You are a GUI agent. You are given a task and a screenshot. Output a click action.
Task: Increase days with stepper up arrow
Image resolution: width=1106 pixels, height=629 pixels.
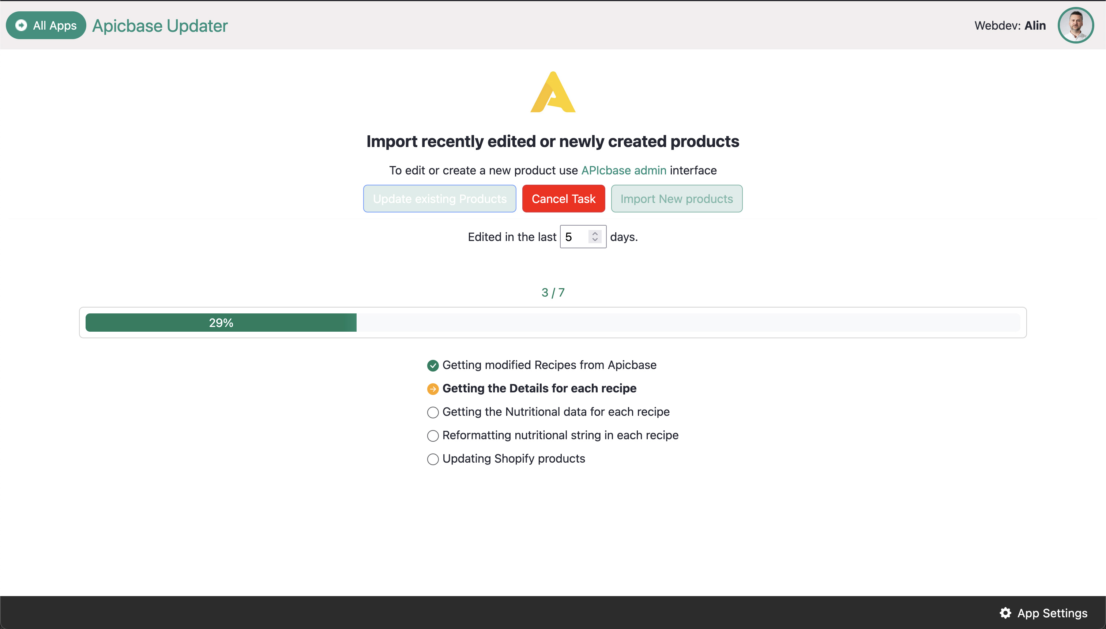[595, 233]
